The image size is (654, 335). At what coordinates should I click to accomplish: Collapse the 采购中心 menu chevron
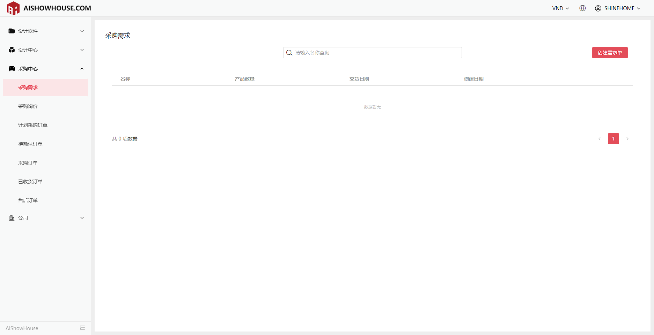pyautogui.click(x=82, y=69)
